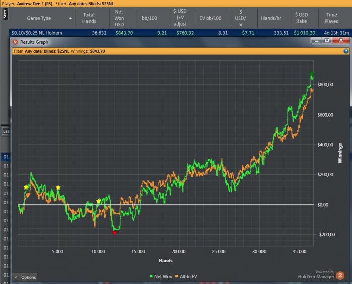
Task: Click the Results Graph window icon
Action: point(15,42)
